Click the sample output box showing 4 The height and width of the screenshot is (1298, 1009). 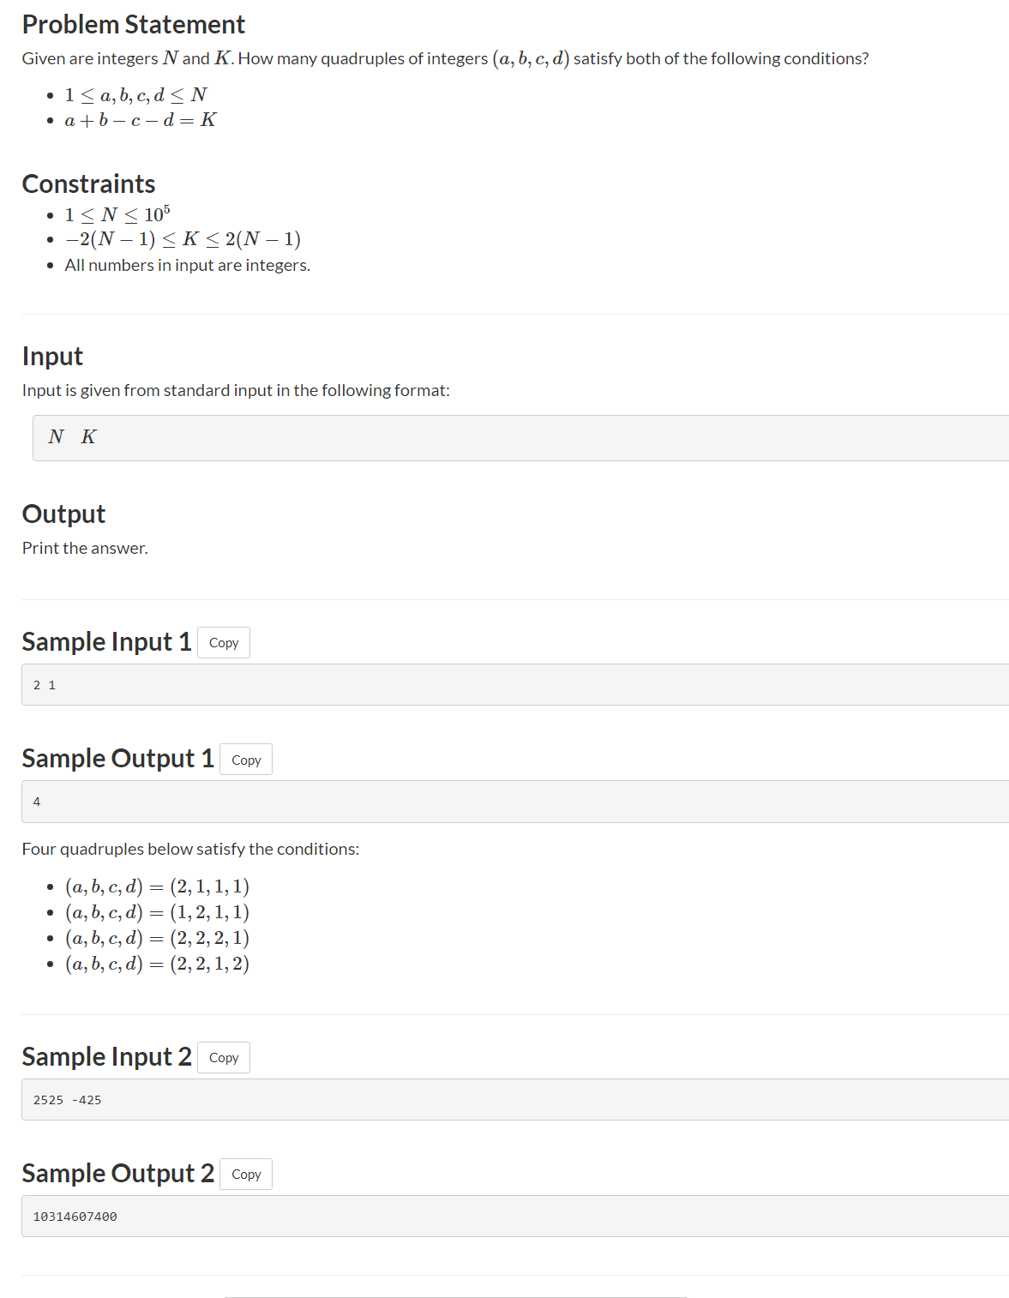515,802
